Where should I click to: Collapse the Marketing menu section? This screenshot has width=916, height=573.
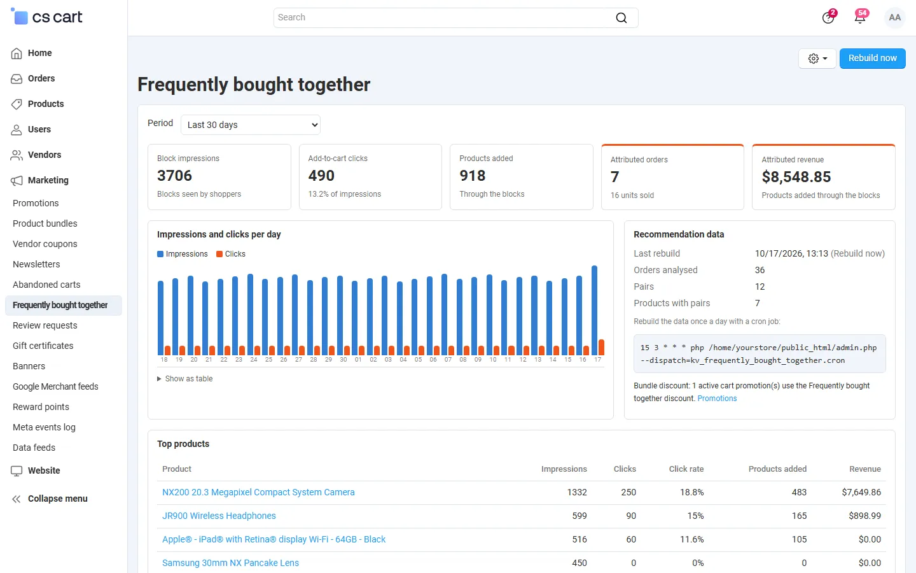click(48, 180)
